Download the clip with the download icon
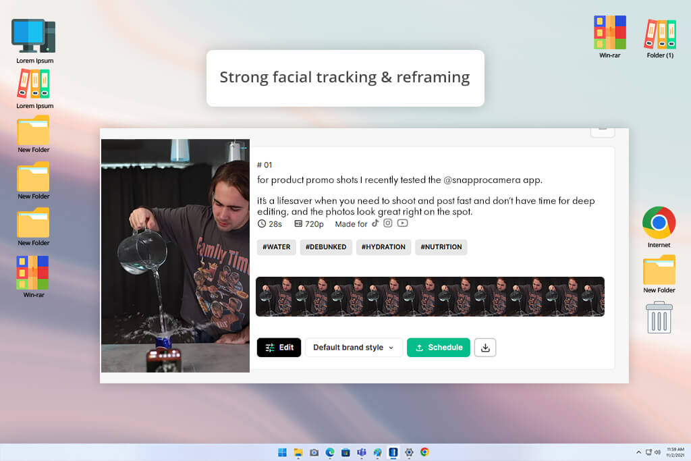691x461 pixels. [485, 348]
